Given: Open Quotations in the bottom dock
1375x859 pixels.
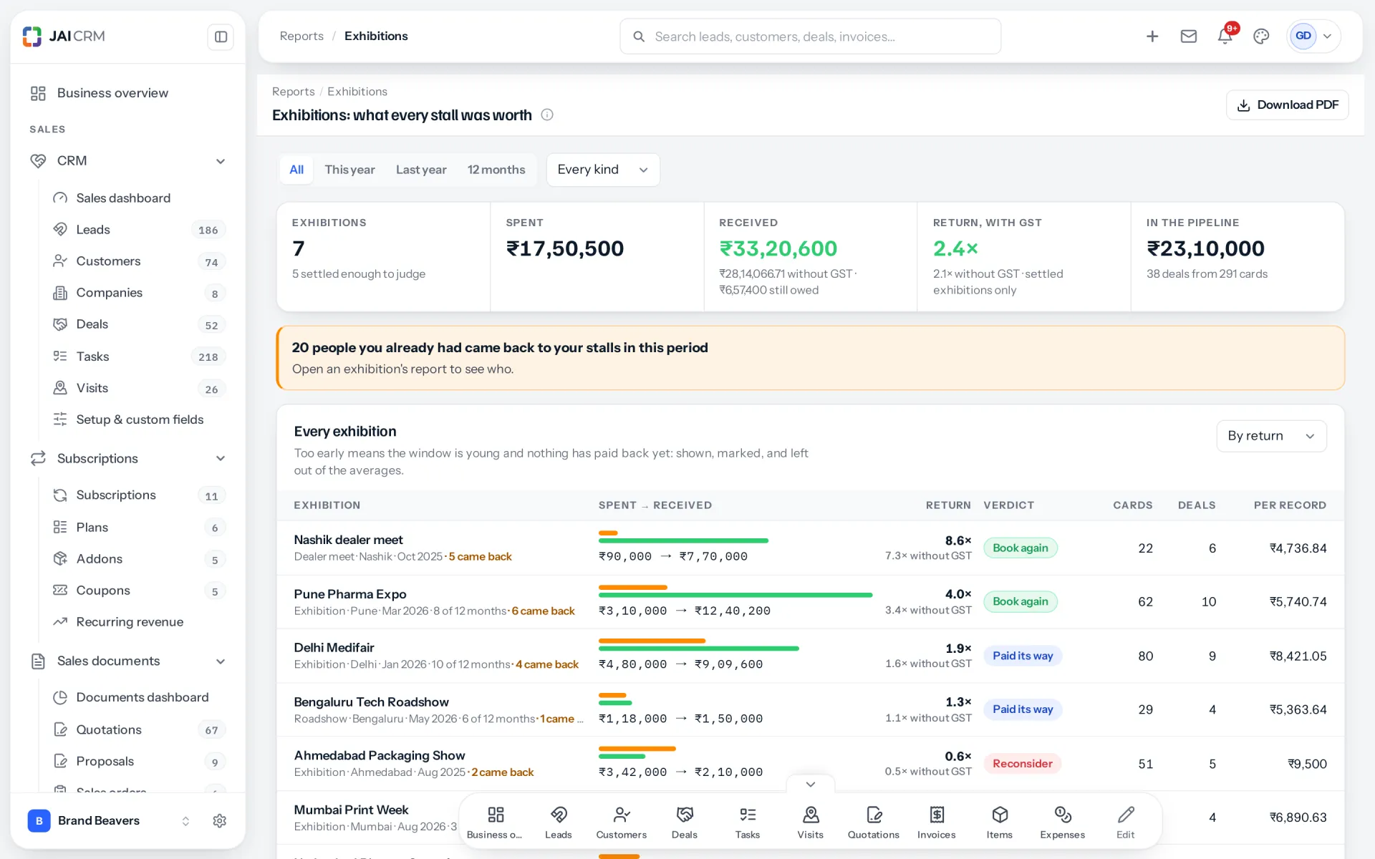Looking at the screenshot, I should (874, 822).
